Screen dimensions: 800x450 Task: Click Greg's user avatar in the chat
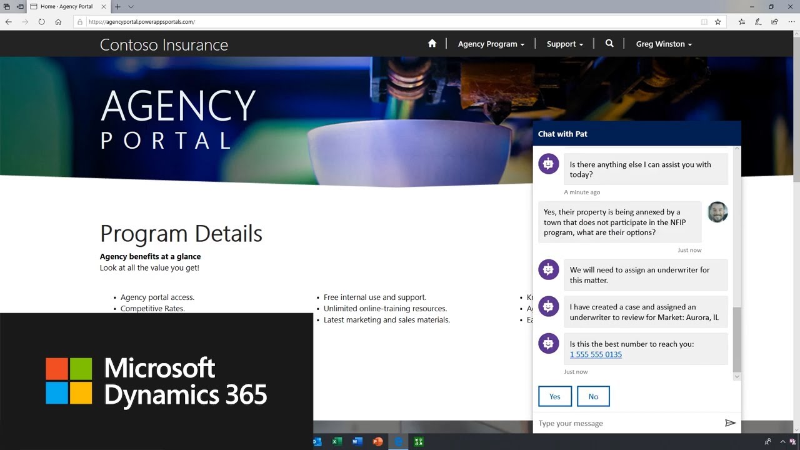coord(717,212)
